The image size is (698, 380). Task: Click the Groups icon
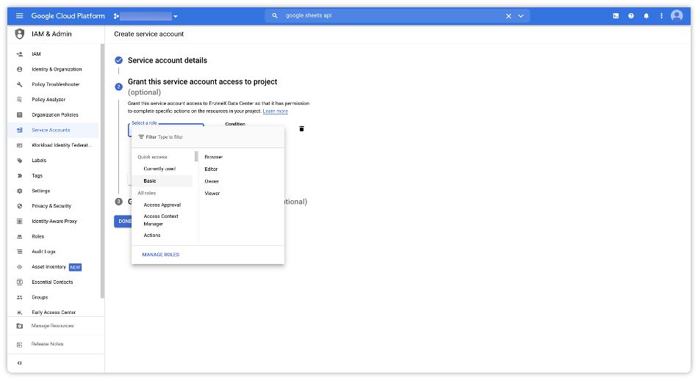click(20, 297)
